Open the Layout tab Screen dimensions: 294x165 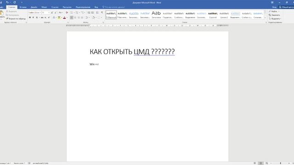click(x=44, y=7)
